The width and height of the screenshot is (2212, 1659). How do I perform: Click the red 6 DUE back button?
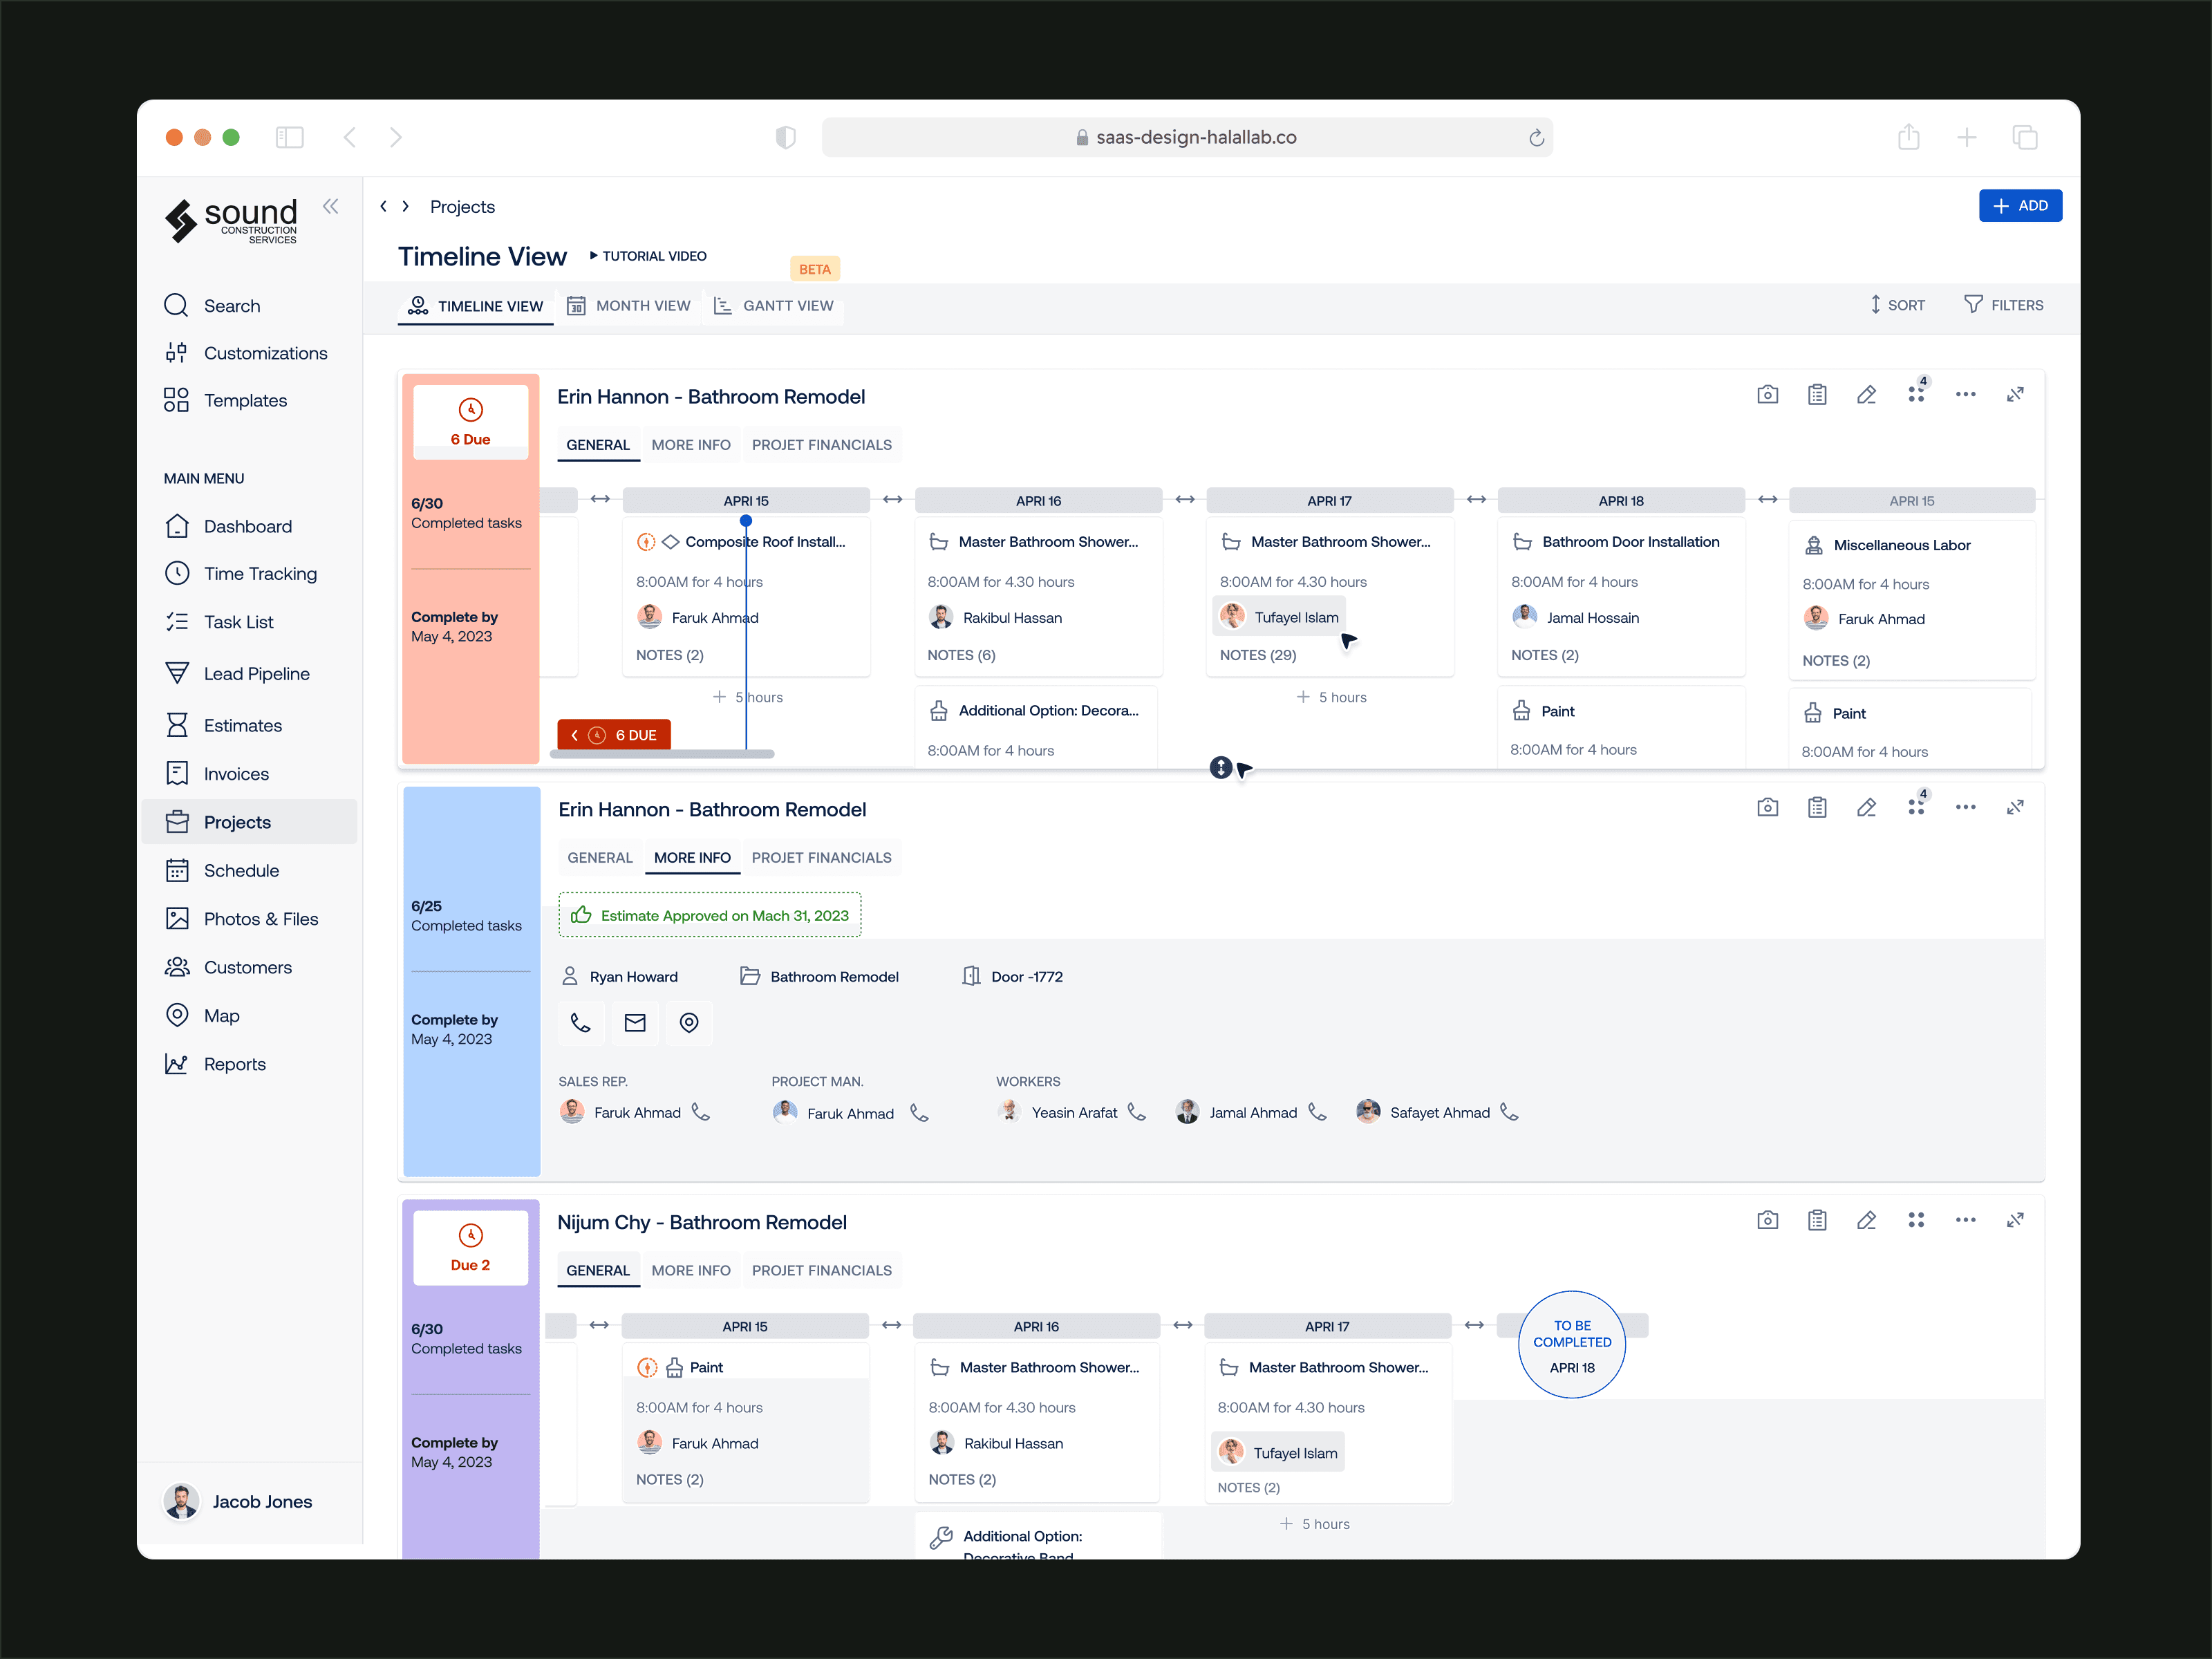pos(613,735)
